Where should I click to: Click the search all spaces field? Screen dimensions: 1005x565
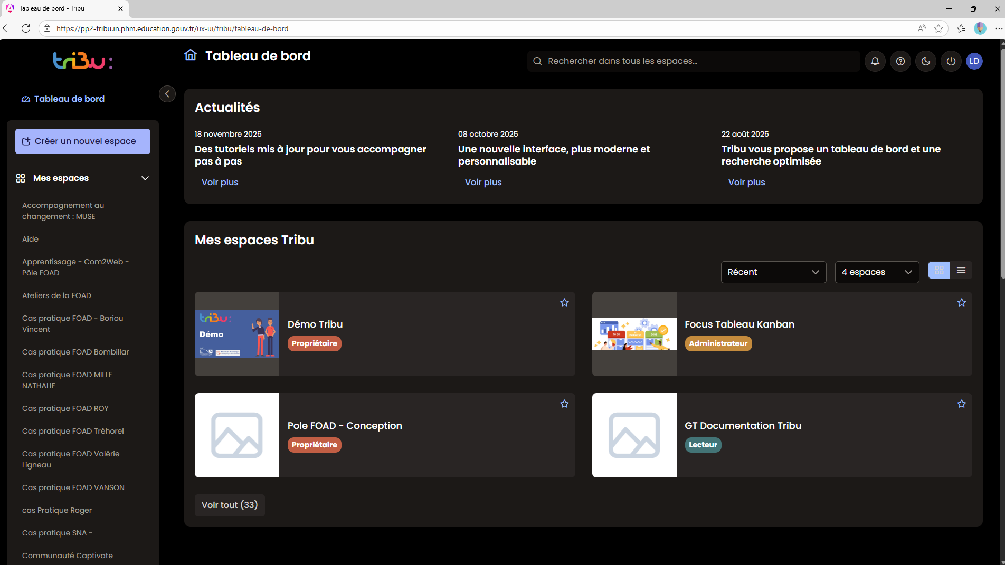694,61
